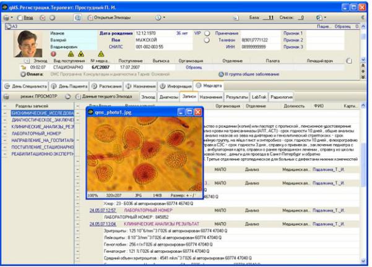The width and height of the screenshot is (372, 267).
Task: Select НАПРАВЛЕНИЕ_НА_ГОСПИТАЛИЗАЦИЮ tree item
Action: pyautogui.click(x=43, y=140)
